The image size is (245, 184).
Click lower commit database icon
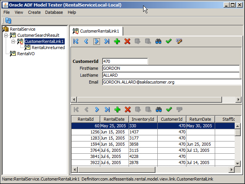[138, 110]
